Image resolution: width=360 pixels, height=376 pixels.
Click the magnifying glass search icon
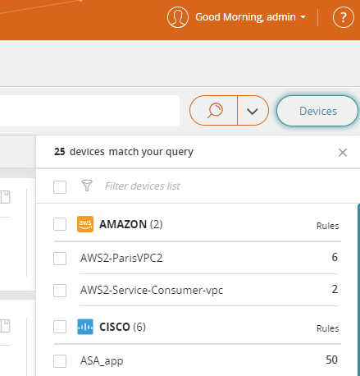point(214,111)
